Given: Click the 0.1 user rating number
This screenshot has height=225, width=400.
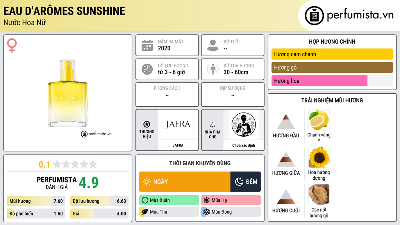Looking at the screenshot, I should point(44,164).
